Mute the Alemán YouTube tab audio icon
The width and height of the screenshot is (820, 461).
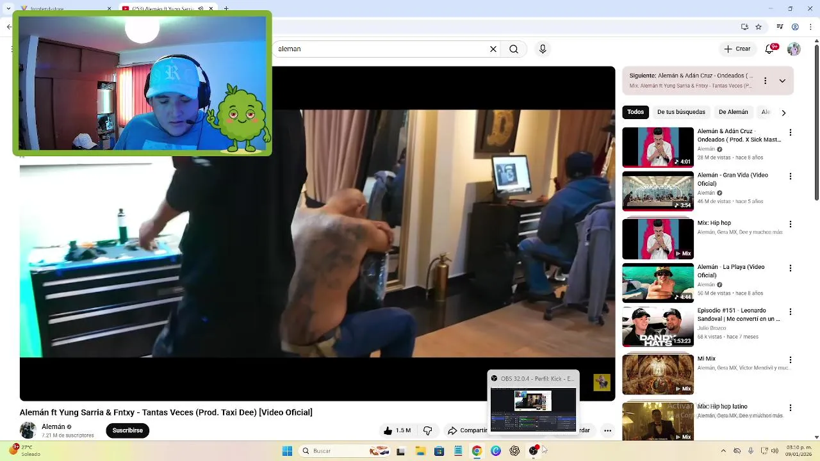(201, 8)
